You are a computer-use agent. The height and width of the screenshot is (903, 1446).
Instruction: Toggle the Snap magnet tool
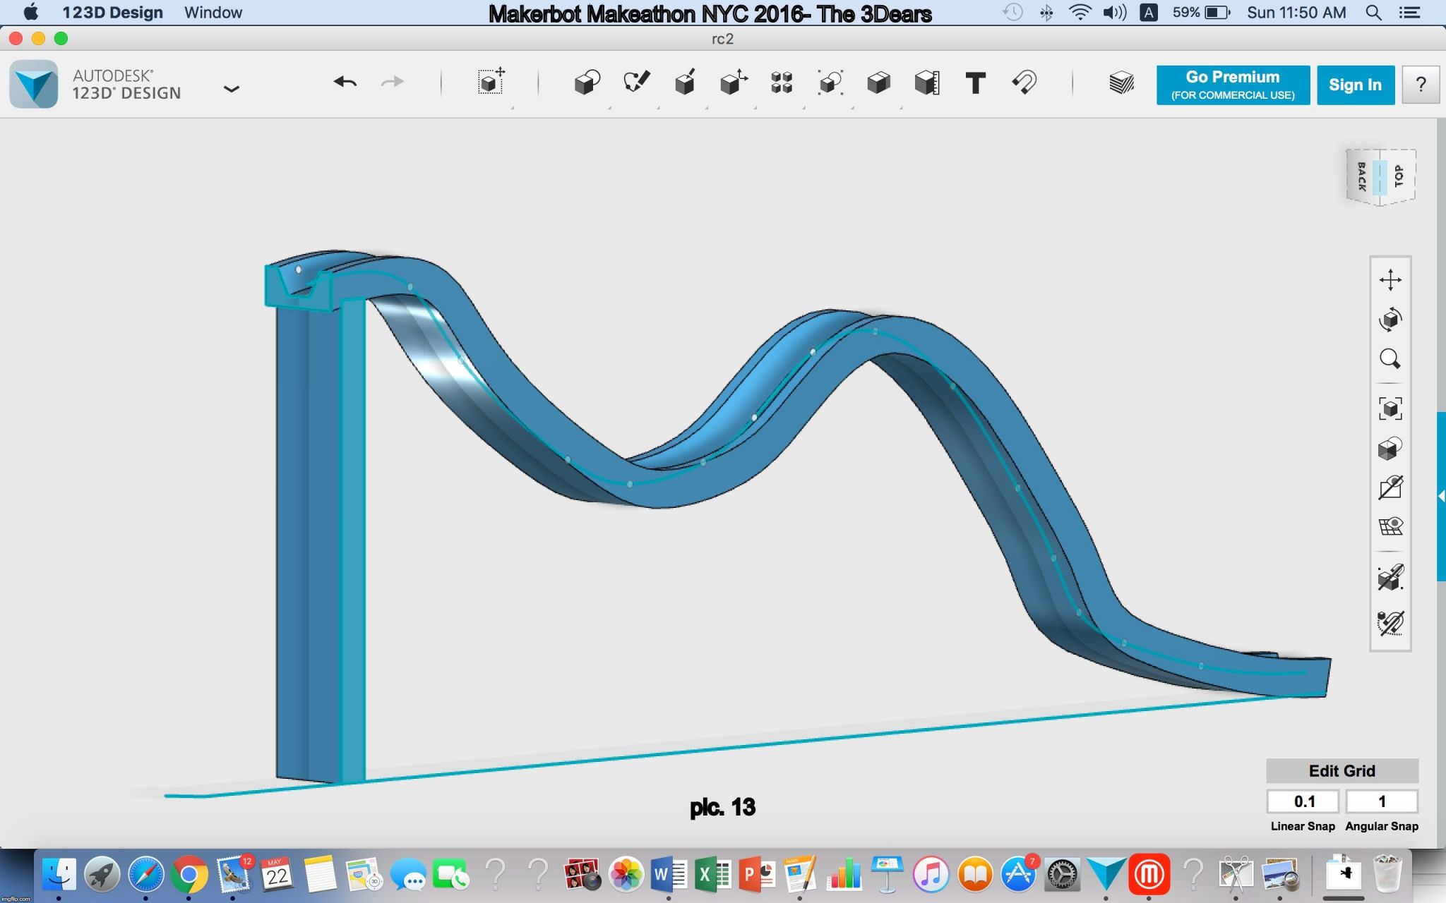(x=1024, y=83)
